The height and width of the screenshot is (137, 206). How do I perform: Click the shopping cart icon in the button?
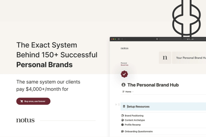(x=22, y=101)
